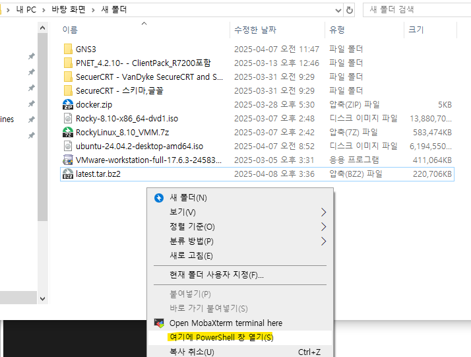471x357 pixels.
Task: Click the MobaXterm icon in context menu
Action: [159, 323]
